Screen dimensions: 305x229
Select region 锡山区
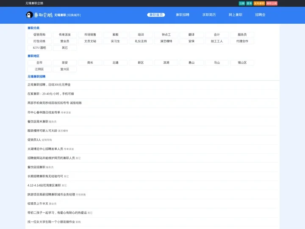242,63
